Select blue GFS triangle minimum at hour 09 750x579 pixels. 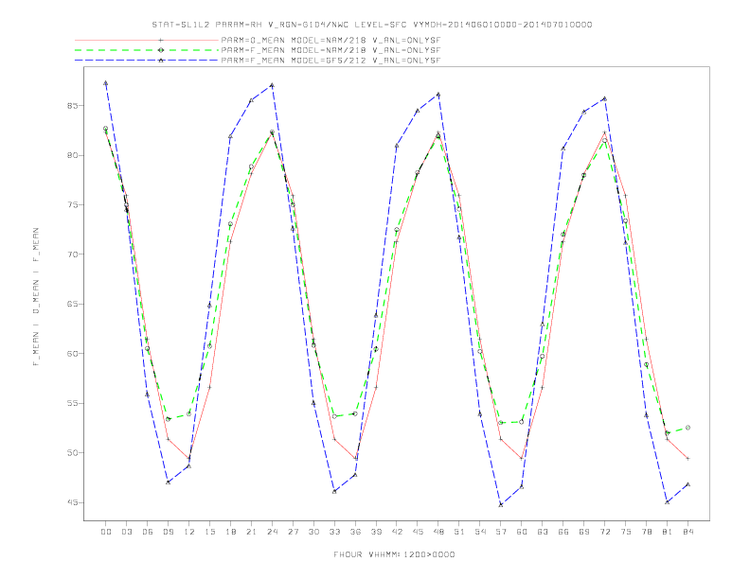point(169,482)
